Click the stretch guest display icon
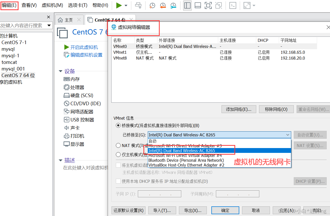The width and height of the screenshot is (330, 216). point(247,6)
